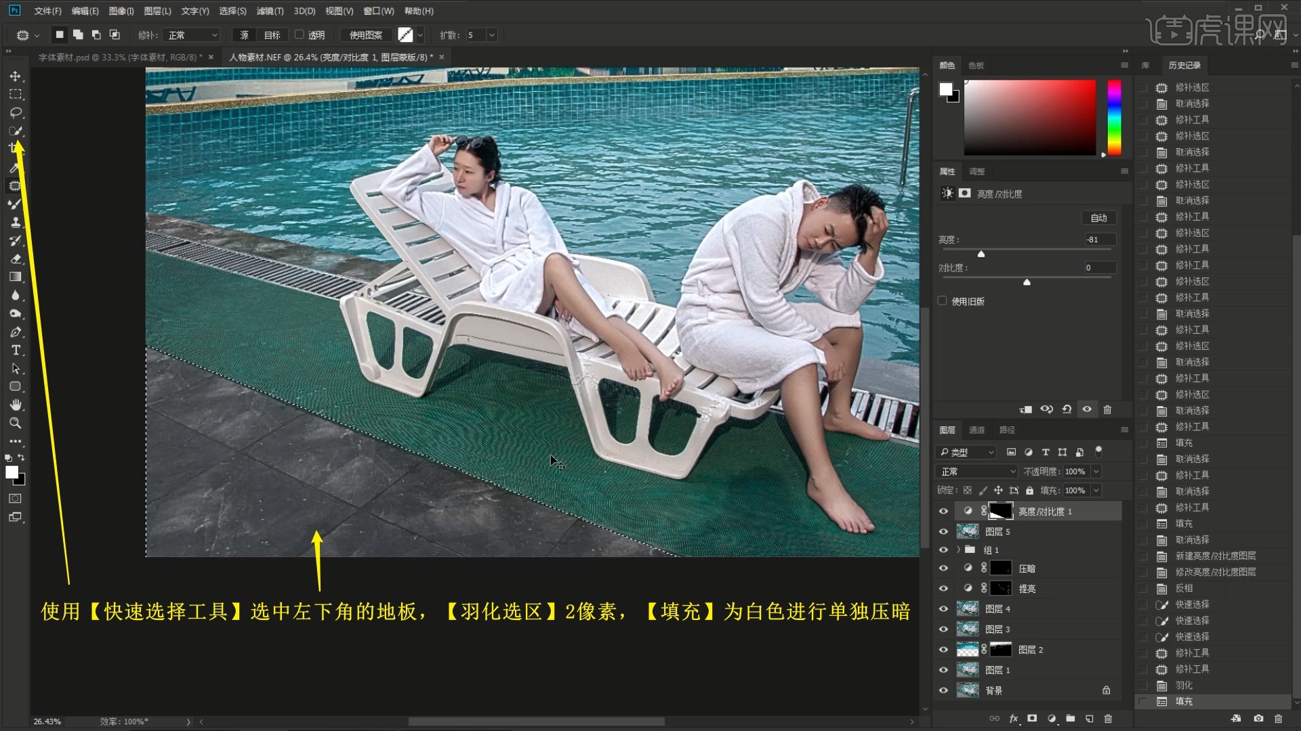Select the Pen tool
Screen dimensions: 1301x731
tap(15, 332)
